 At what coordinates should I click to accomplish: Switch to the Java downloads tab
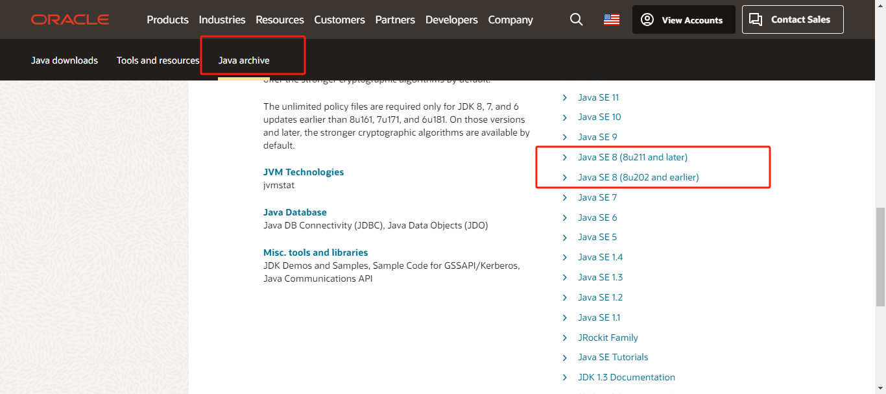pyautogui.click(x=64, y=60)
